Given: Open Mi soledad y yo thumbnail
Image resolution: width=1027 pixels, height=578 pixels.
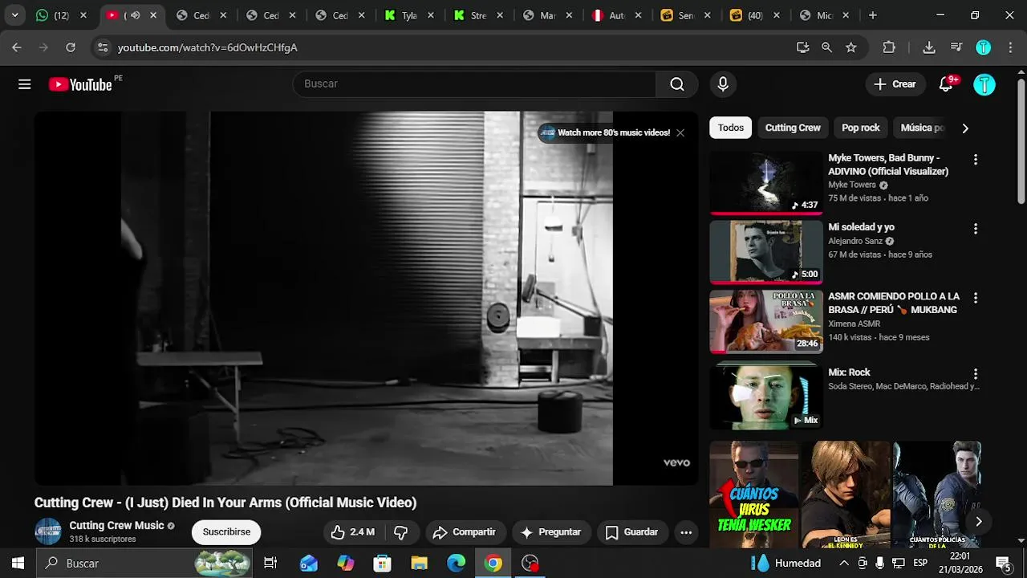Looking at the screenshot, I should [765, 251].
